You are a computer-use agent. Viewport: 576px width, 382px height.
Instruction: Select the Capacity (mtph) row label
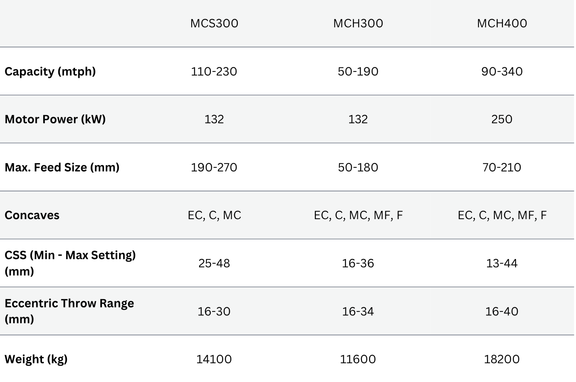point(50,71)
